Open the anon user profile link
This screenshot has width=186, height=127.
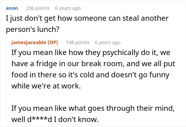12,8
